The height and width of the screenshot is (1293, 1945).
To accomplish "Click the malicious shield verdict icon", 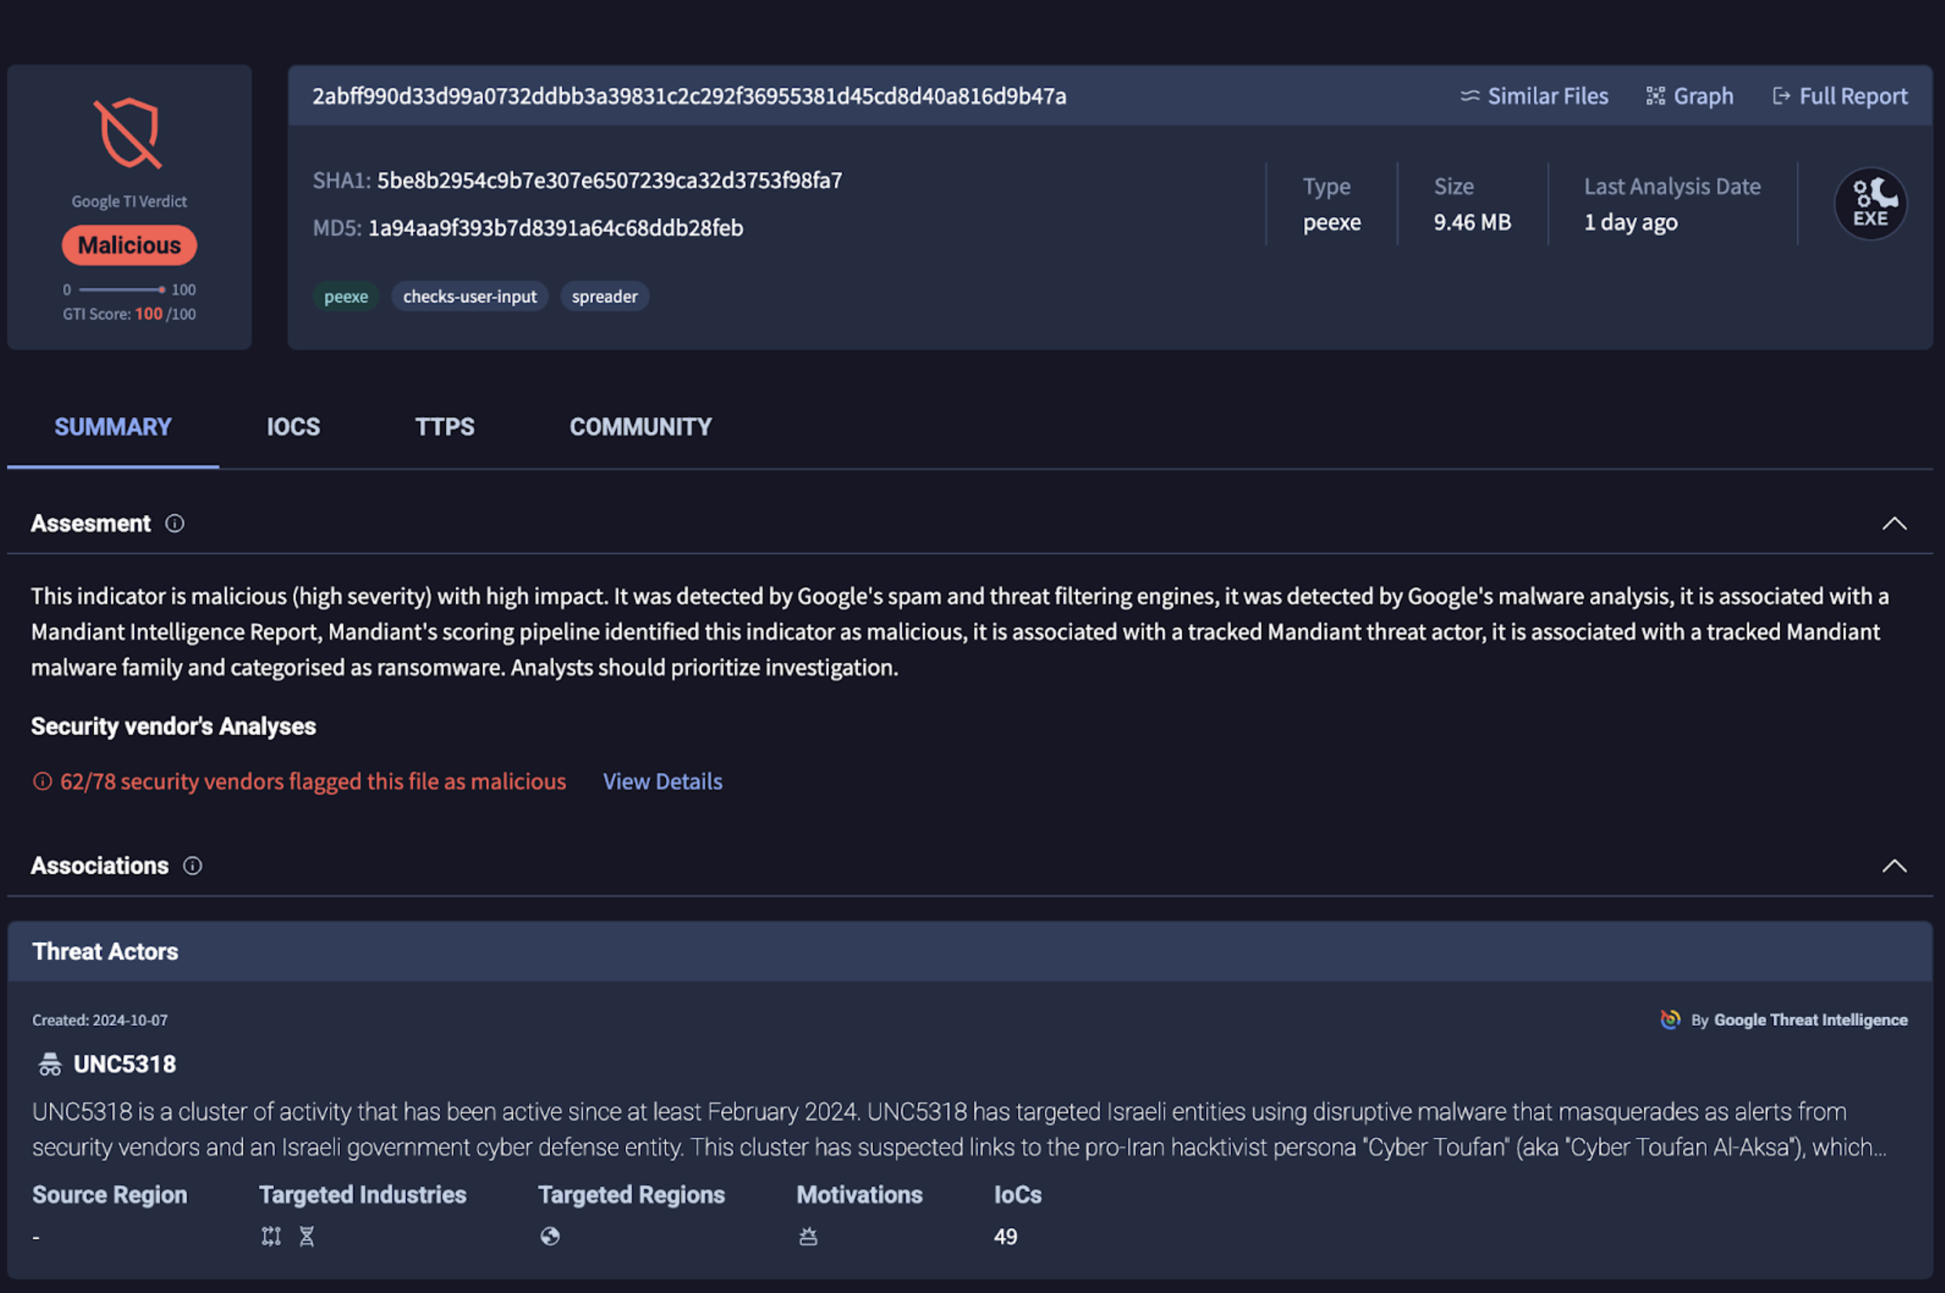I will (128, 133).
